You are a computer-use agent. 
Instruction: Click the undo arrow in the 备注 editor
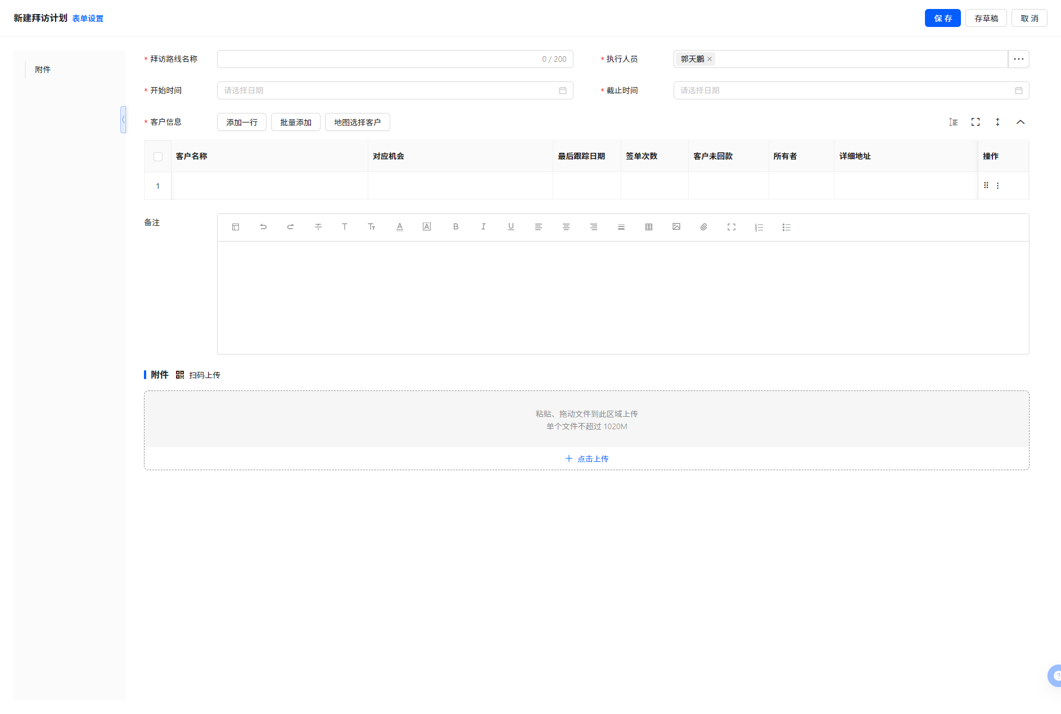(x=263, y=227)
